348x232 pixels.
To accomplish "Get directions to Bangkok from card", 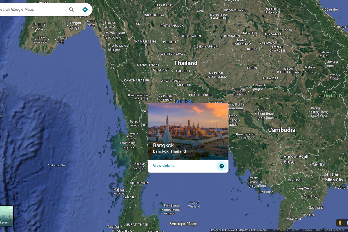I will point(222,166).
